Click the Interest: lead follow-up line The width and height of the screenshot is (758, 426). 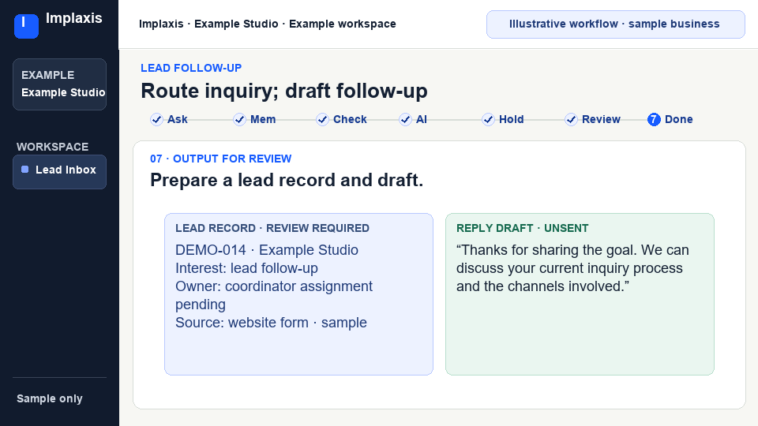coord(246,268)
